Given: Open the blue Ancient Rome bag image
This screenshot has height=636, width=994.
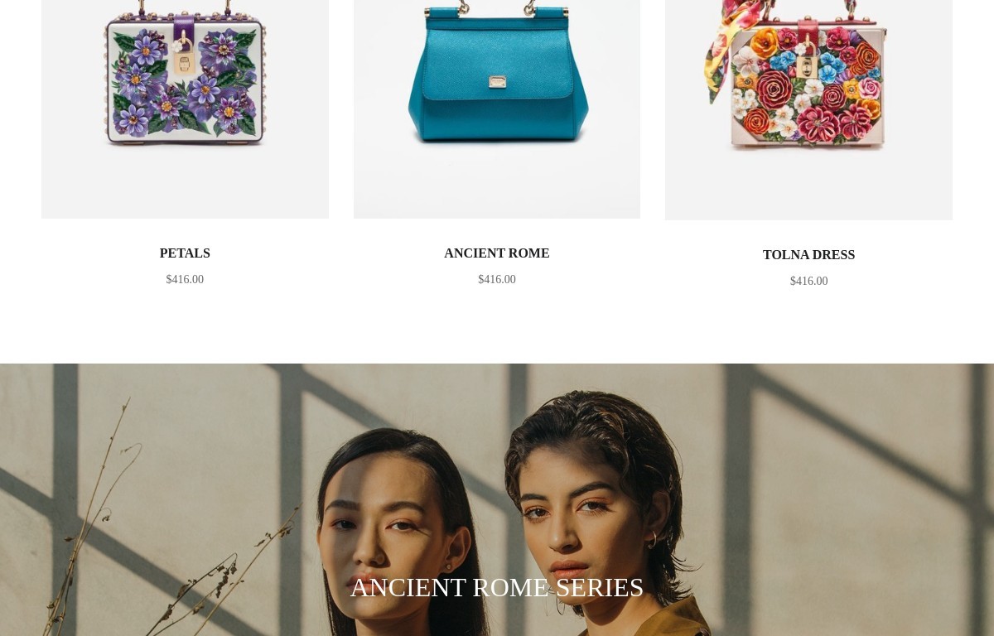Looking at the screenshot, I should click(x=497, y=109).
